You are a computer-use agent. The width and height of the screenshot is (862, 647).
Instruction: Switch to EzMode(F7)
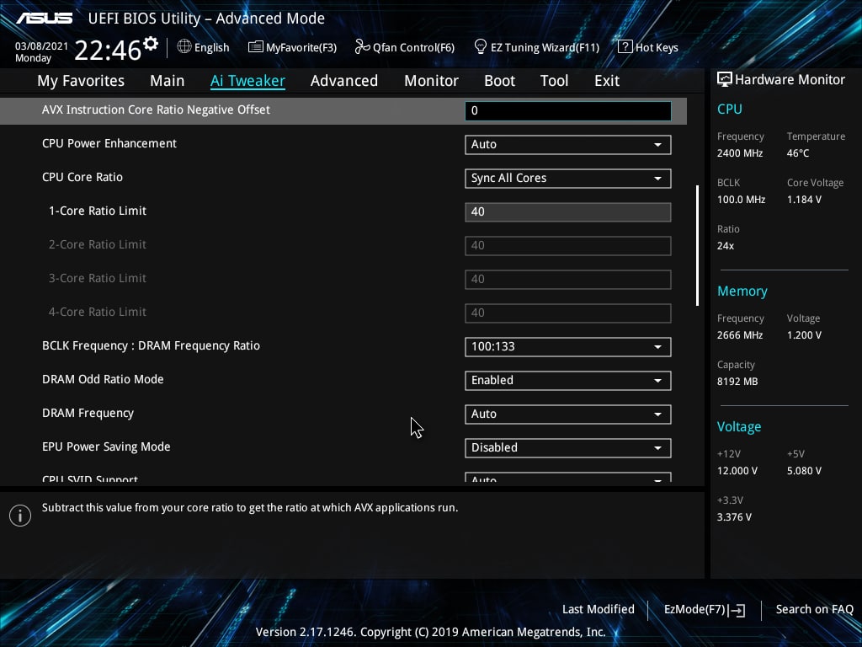coord(694,610)
